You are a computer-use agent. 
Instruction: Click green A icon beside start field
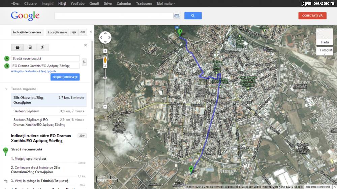[7, 59]
